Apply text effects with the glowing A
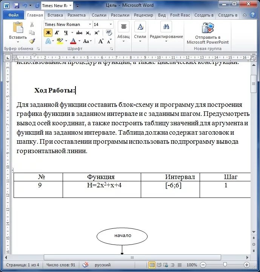The image size is (260, 272). coord(48,41)
